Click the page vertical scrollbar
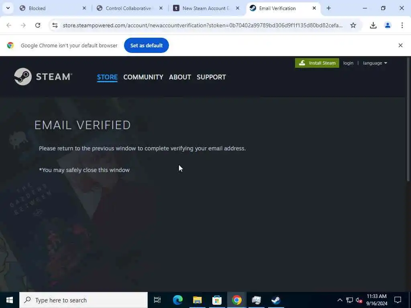 [408, 119]
